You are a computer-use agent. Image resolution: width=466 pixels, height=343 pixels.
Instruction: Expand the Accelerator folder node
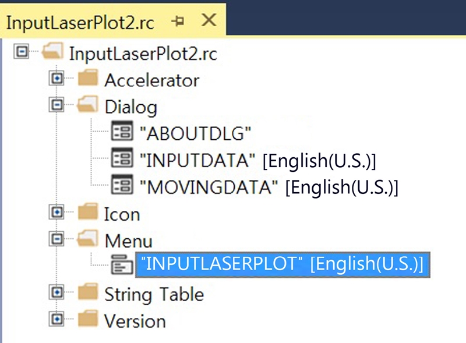coord(57,79)
